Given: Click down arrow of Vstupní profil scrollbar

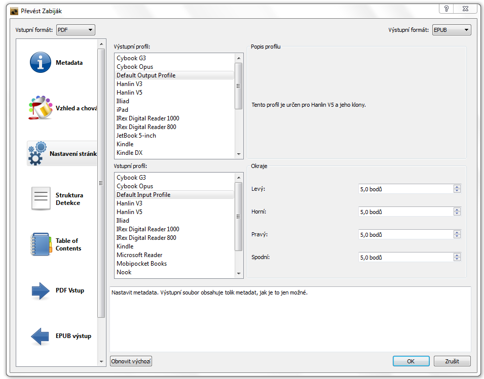Looking at the screenshot, I should coord(239,274).
